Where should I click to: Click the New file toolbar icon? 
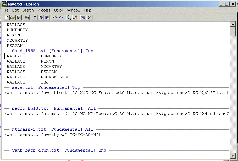(7, 18)
